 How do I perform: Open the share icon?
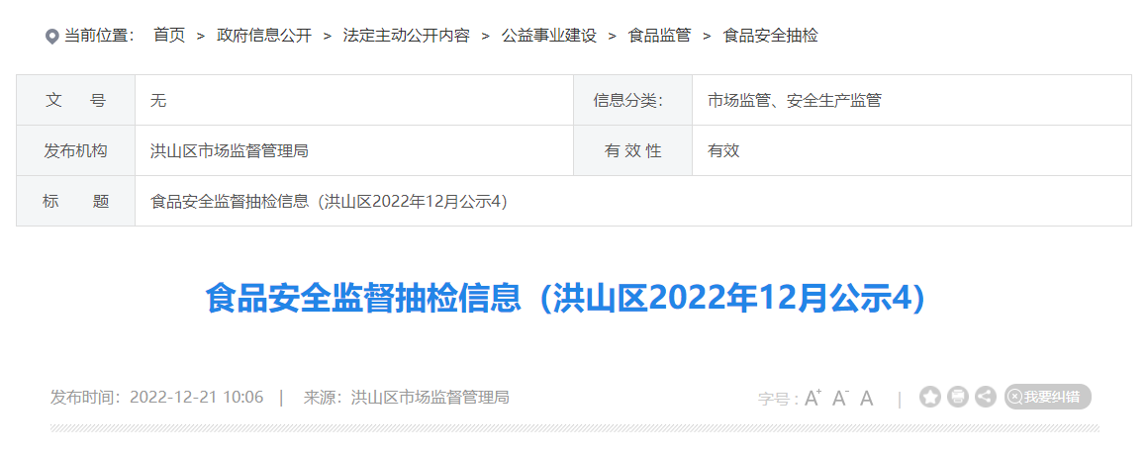coord(986,397)
